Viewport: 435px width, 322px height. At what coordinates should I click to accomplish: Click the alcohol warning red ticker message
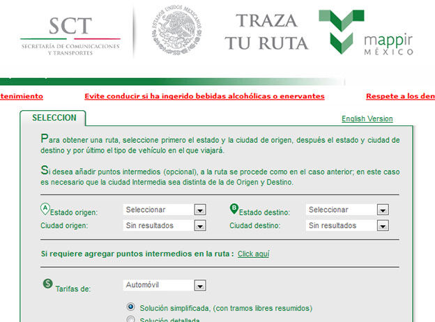coord(204,96)
